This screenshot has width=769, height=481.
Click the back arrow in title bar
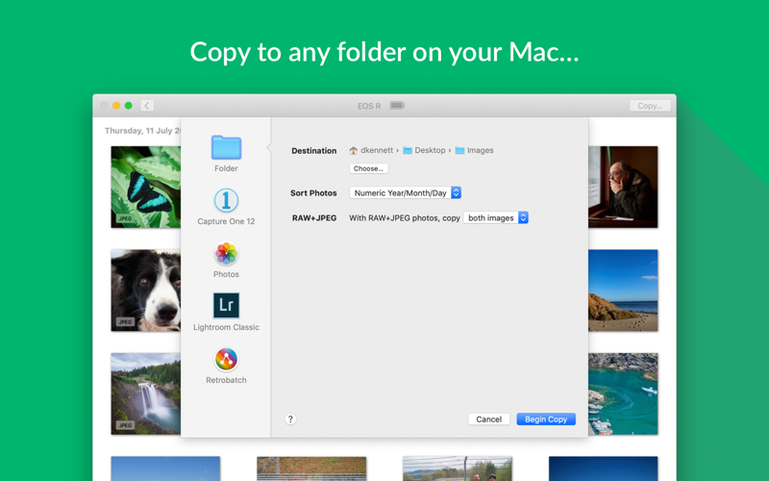[147, 106]
